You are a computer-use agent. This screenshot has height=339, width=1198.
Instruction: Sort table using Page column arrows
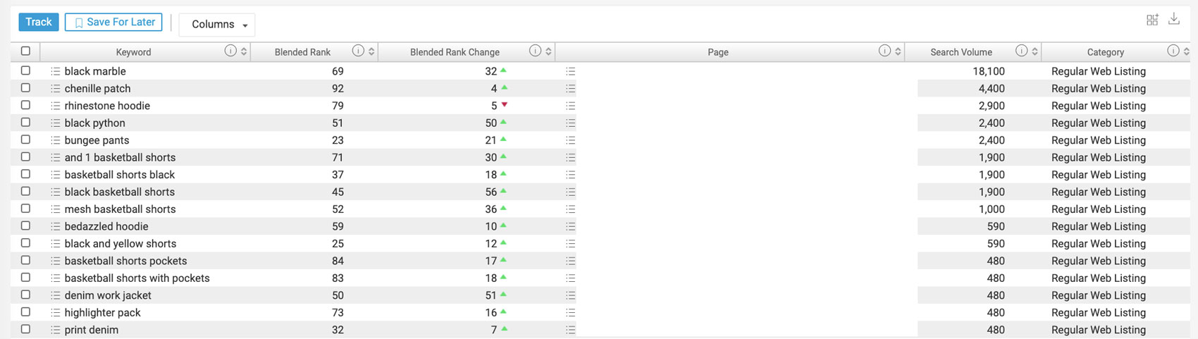[x=898, y=51]
